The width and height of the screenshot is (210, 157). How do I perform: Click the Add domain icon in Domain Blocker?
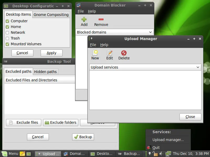pyautogui.click(x=84, y=19)
